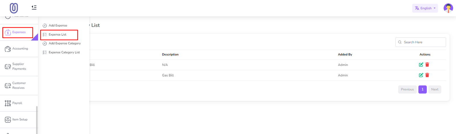This screenshot has height=134, width=456.
Task: Open the Payroll sidebar menu
Action: (17, 103)
